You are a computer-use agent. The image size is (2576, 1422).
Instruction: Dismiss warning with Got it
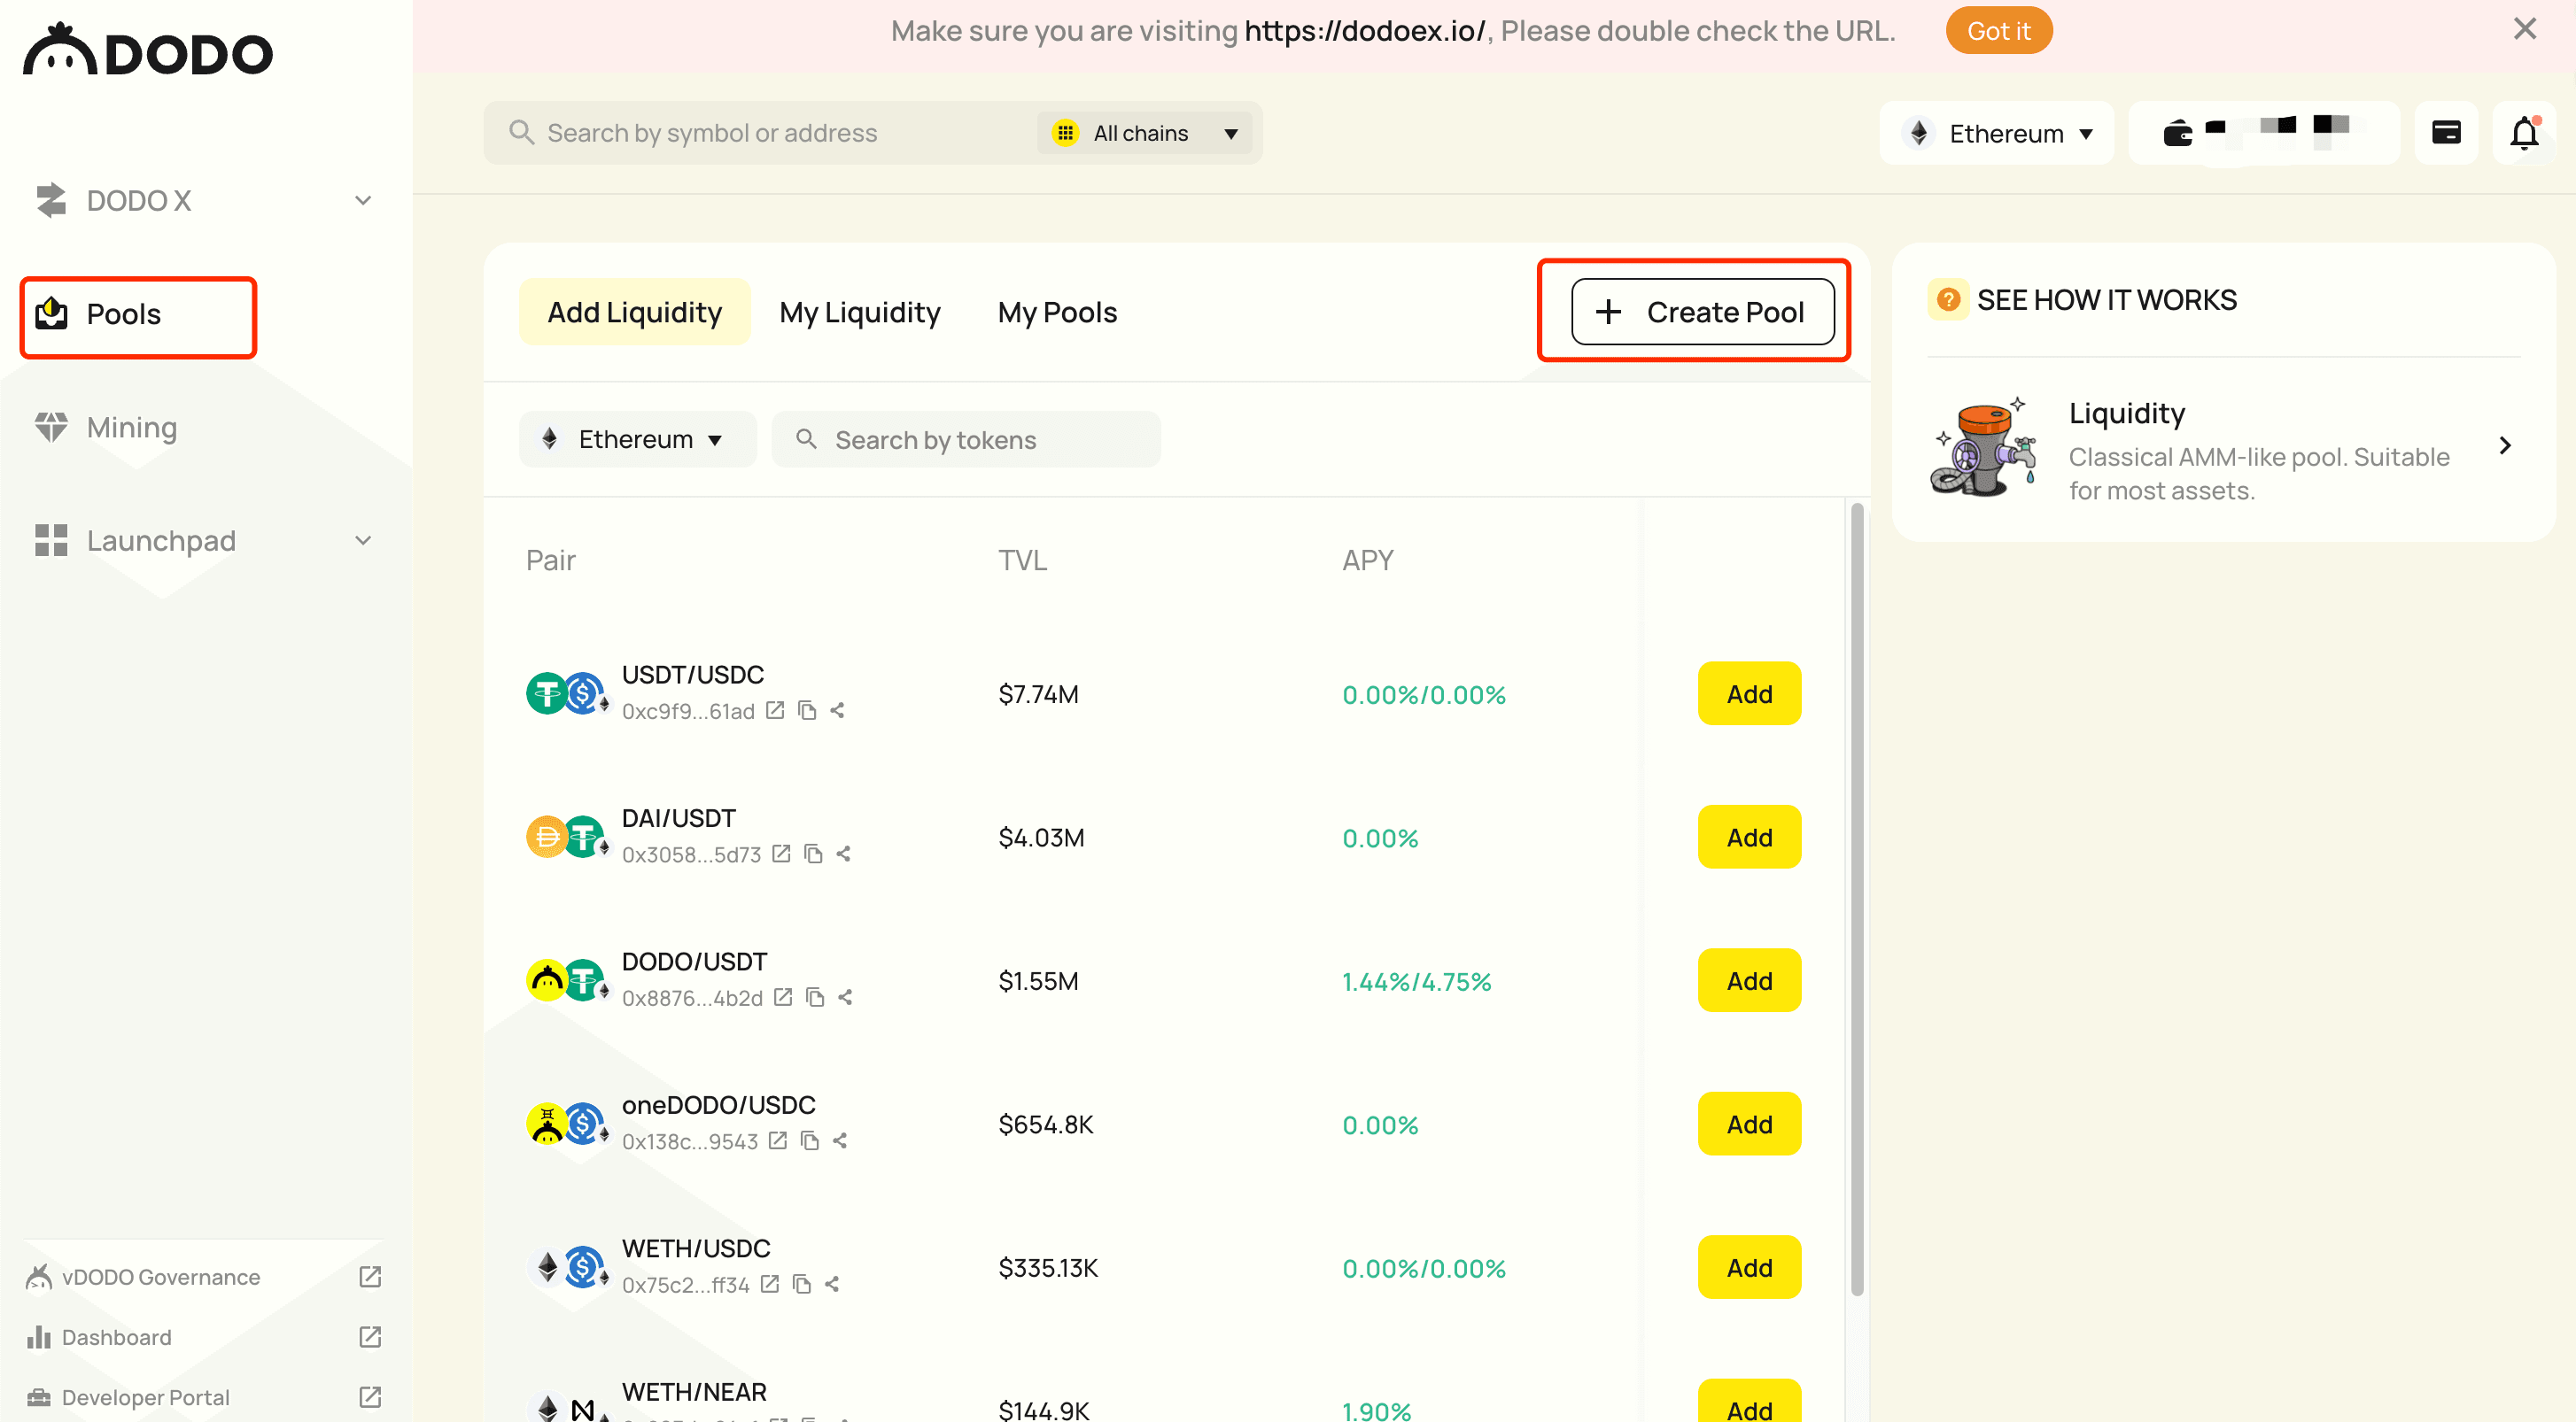(x=1998, y=31)
